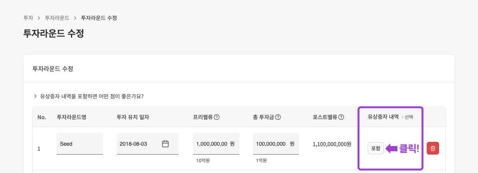
Task: Edit the 100,000,000 total investment field
Action: tap(271, 144)
